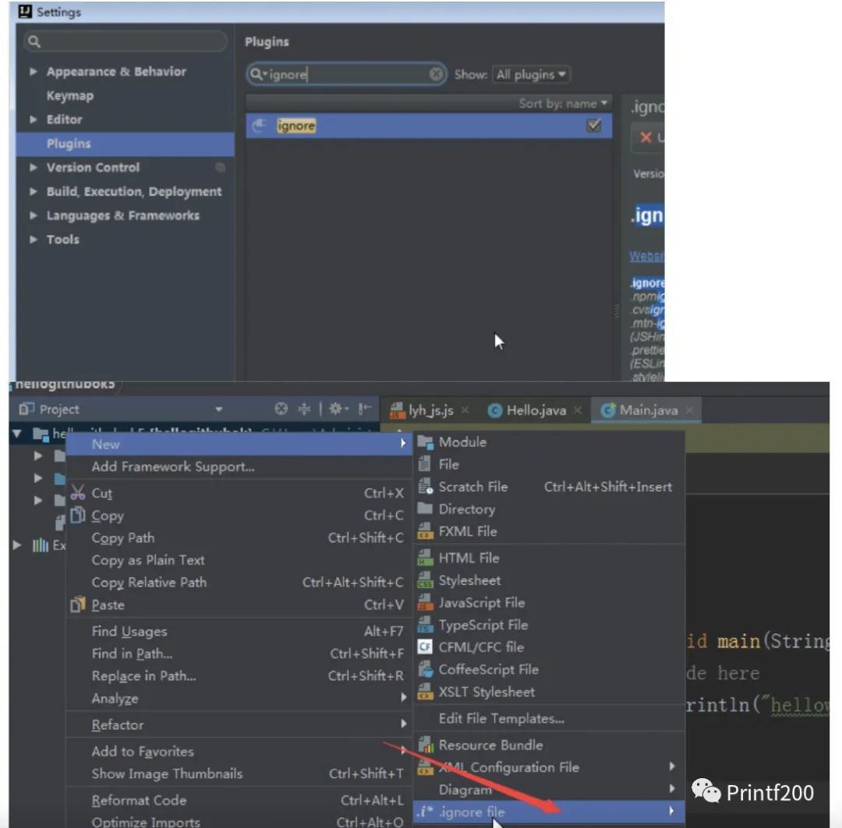Image resolution: width=842 pixels, height=828 pixels.
Task: Click the ignore plugin icon in results list
Action: tap(260, 125)
